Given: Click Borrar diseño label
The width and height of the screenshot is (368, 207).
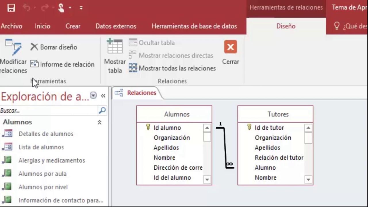Looking at the screenshot, I should coord(59,47).
